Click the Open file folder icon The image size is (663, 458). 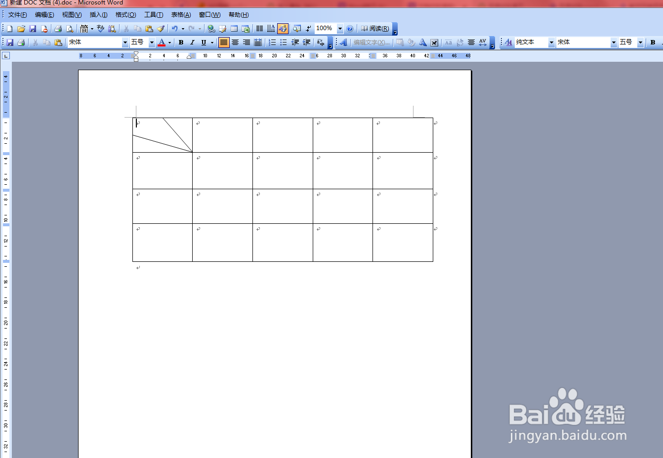[x=21, y=29]
